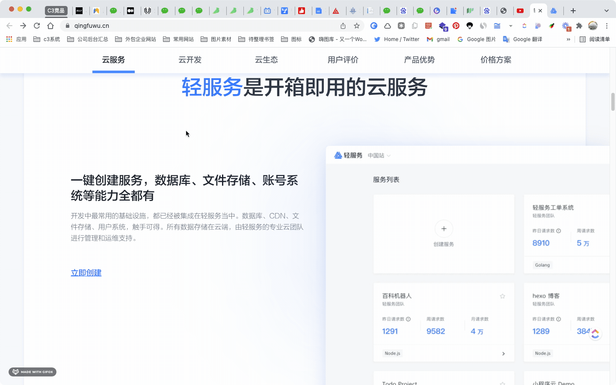Expand the 中国站 region dropdown

coord(379,156)
